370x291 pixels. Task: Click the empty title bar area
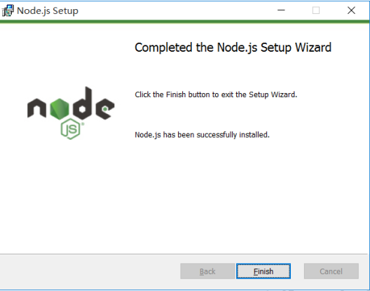177,10
